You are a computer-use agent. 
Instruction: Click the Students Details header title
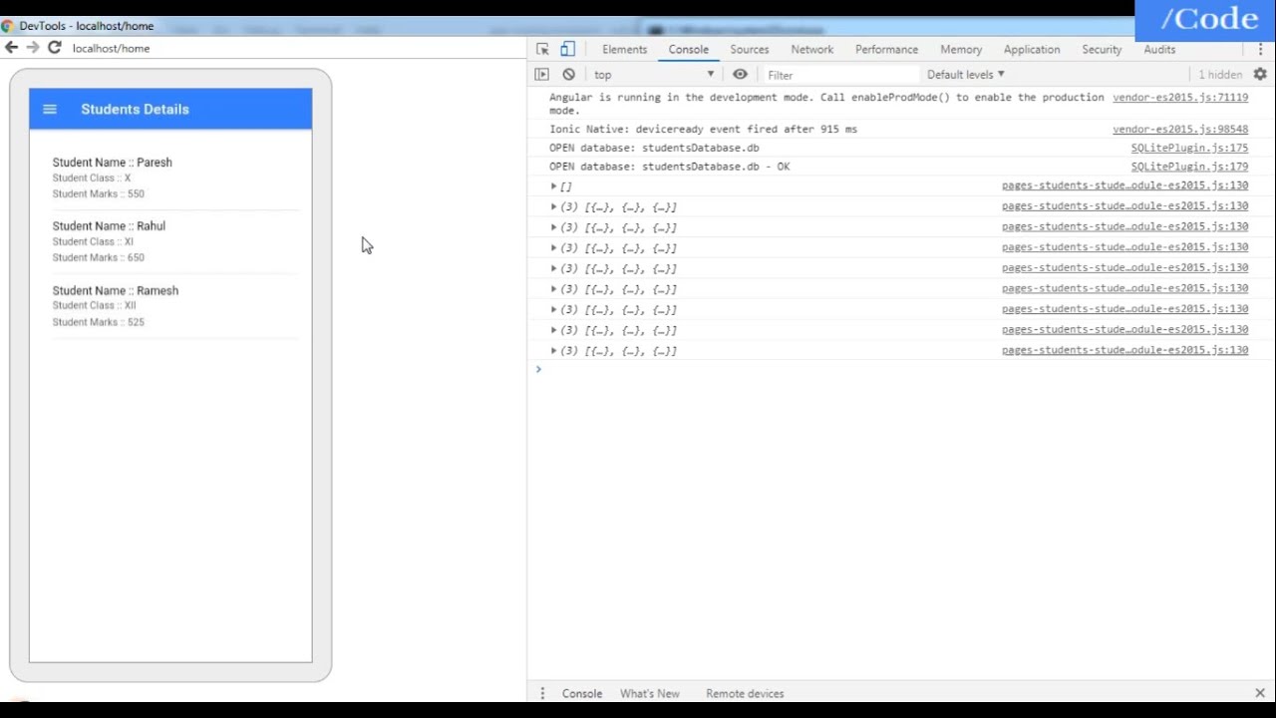(x=135, y=110)
